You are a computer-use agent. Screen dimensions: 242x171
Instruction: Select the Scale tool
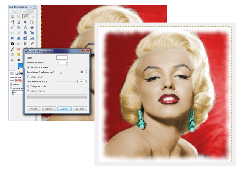pos(32,33)
